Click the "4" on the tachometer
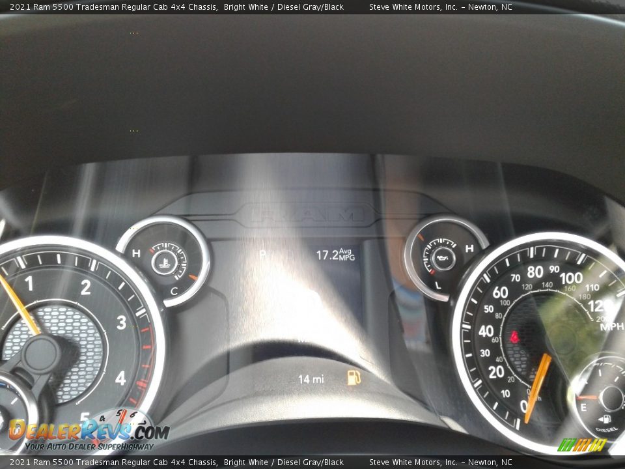 click(x=120, y=378)
